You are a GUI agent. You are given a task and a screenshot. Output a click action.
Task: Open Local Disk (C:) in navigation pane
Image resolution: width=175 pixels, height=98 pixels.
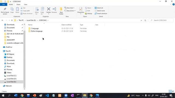(x=11, y=76)
